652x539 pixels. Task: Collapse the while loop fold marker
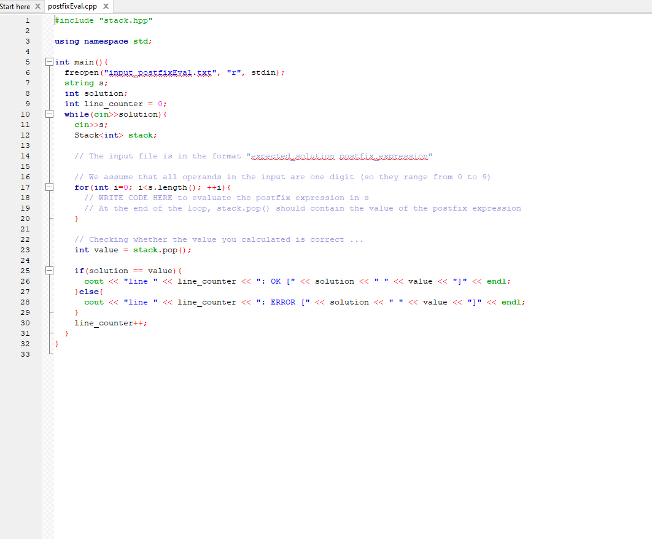(49, 114)
